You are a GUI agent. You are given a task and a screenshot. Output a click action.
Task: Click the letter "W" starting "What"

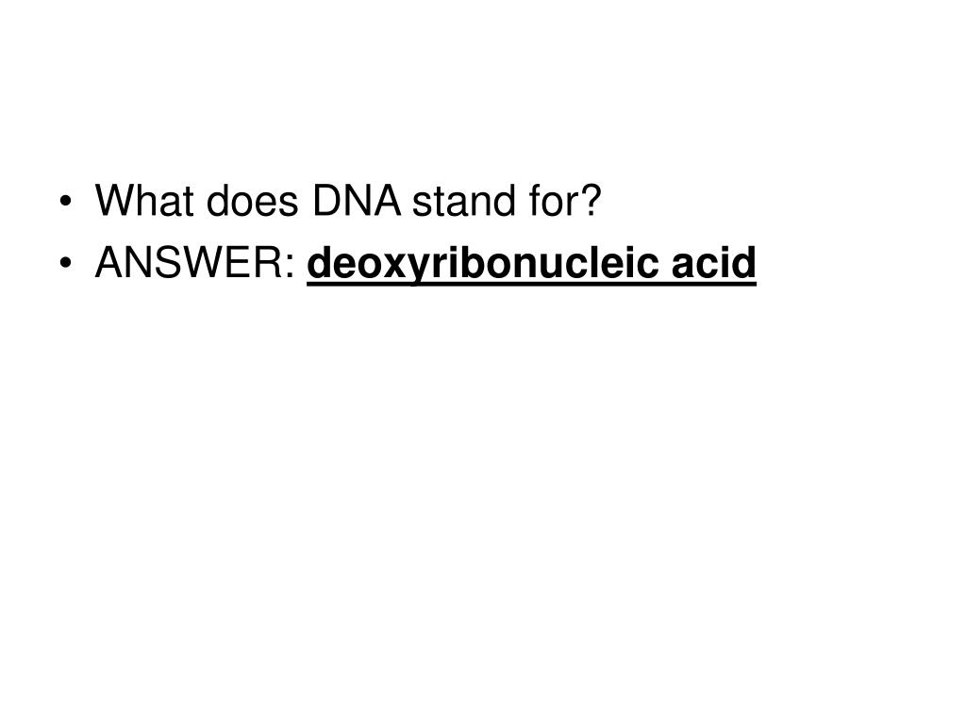coord(115,201)
